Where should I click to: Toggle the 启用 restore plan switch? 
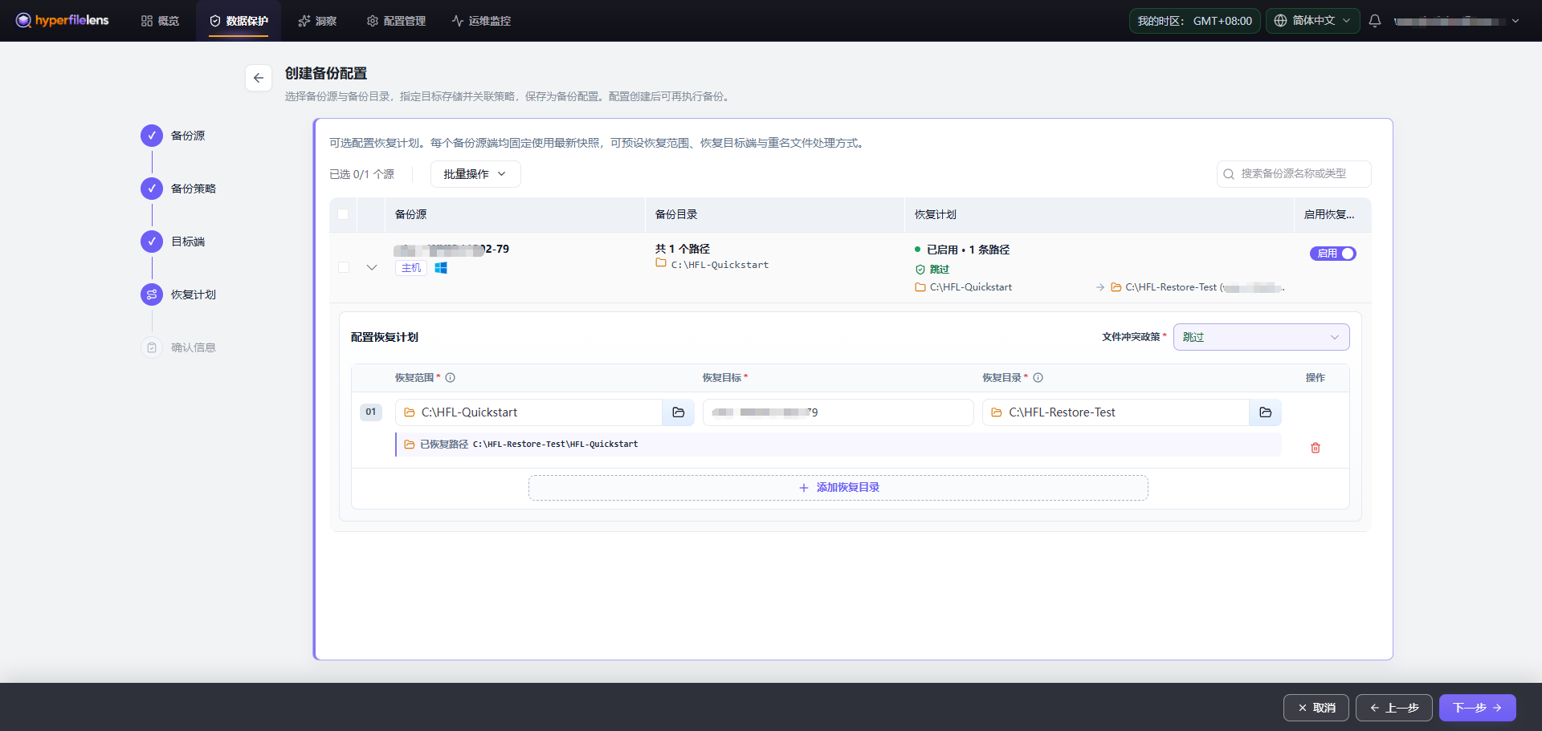point(1333,254)
